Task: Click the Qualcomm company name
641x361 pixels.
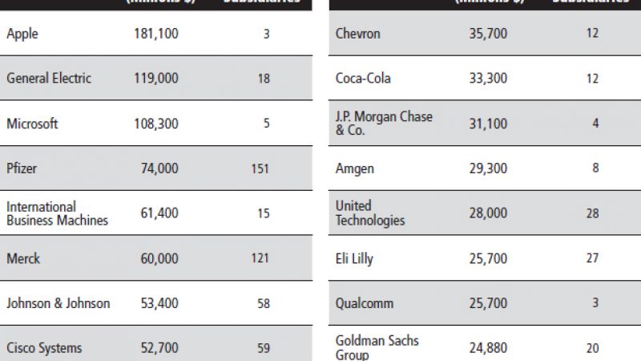Action: point(365,304)
